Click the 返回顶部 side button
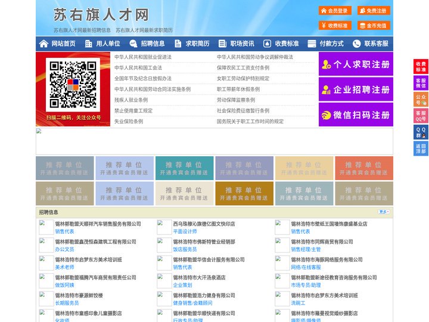The height and width of the screenshot is (322, 429). point(421,148)
